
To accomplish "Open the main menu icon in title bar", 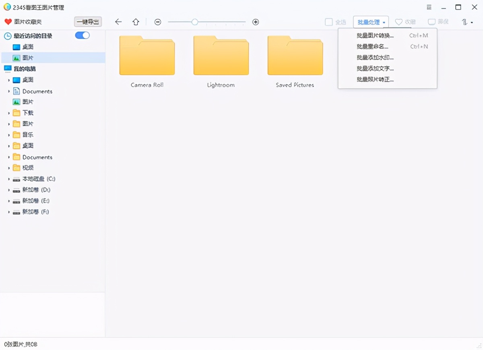I will coord(429,7).
